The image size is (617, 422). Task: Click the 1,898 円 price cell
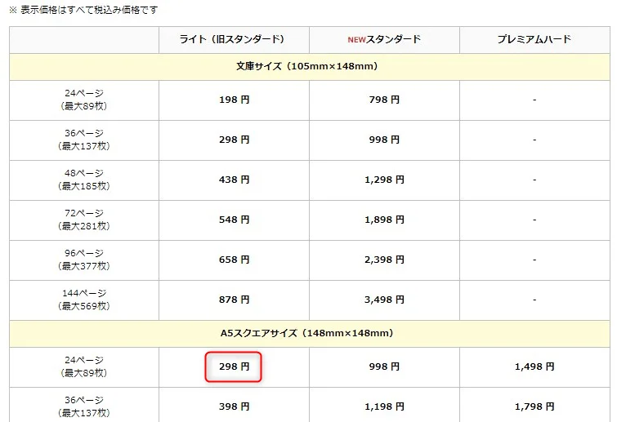(384, 220)
